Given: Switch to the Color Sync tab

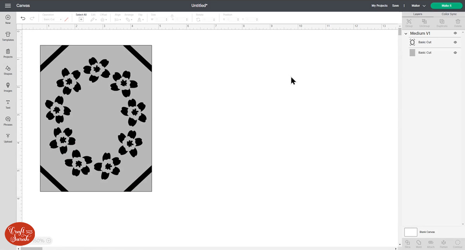Looking at the screenshot, I should (x=449, y=14).
